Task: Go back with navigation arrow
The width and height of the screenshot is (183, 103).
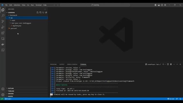Action: (54, 5)
